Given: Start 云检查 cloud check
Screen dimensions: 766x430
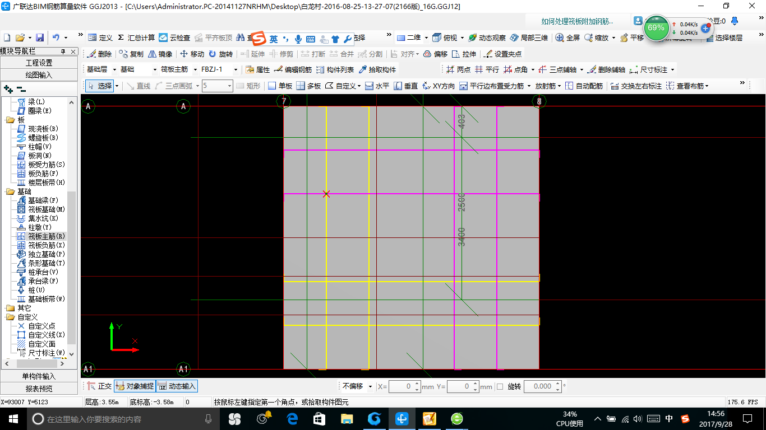Looking at the screenshot, I should [x=174, y=38].
